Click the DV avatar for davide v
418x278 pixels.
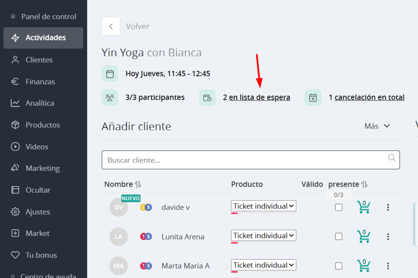(119, 207)
